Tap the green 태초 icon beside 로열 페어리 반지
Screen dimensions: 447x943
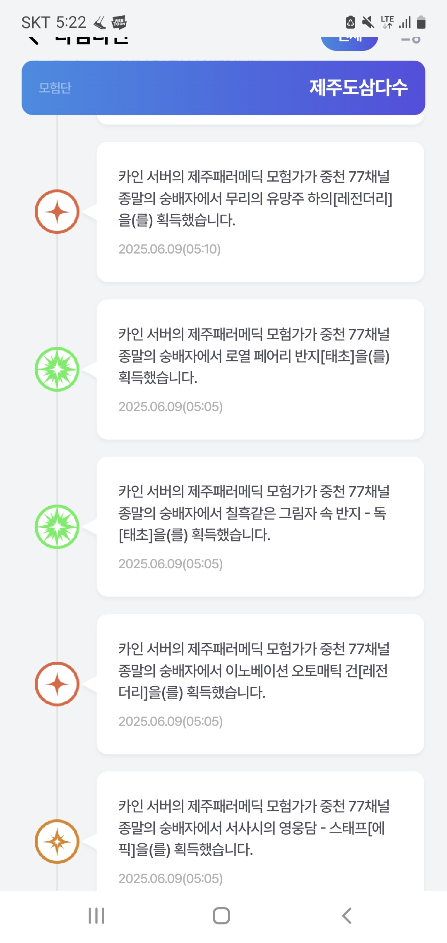tap(57, 369)
